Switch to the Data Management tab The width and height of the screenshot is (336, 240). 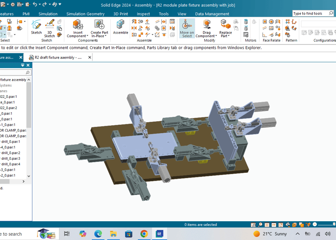click(212, 14)
